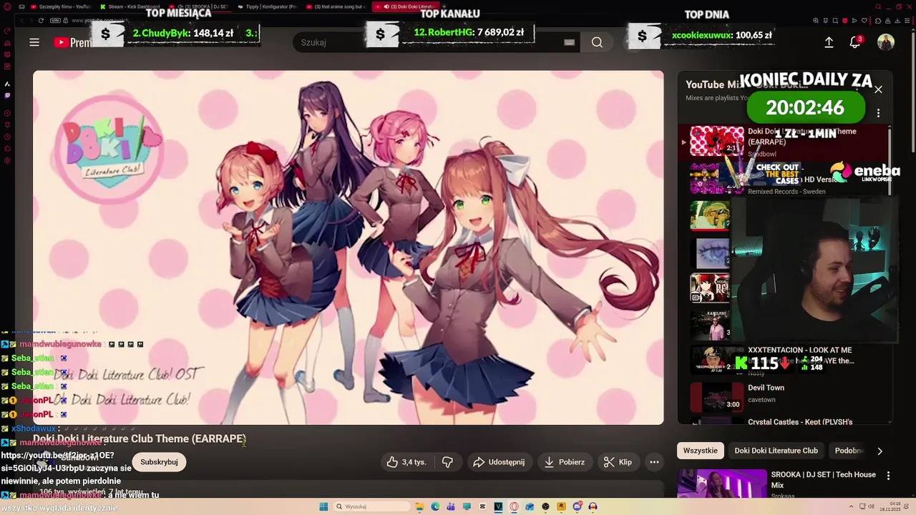Screen dimensions: 916x515
Task: Click the Devil Town video thumbnail
Action: point(717,397)
